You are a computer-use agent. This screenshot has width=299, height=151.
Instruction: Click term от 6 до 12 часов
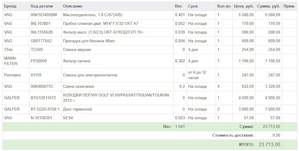tap(197, 75)
